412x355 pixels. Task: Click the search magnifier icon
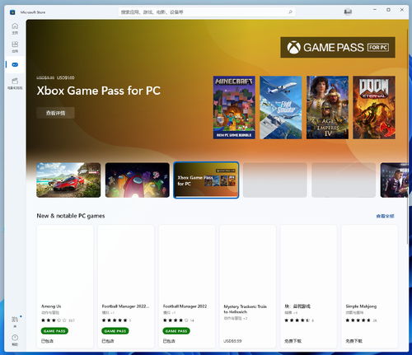[290, 12]
